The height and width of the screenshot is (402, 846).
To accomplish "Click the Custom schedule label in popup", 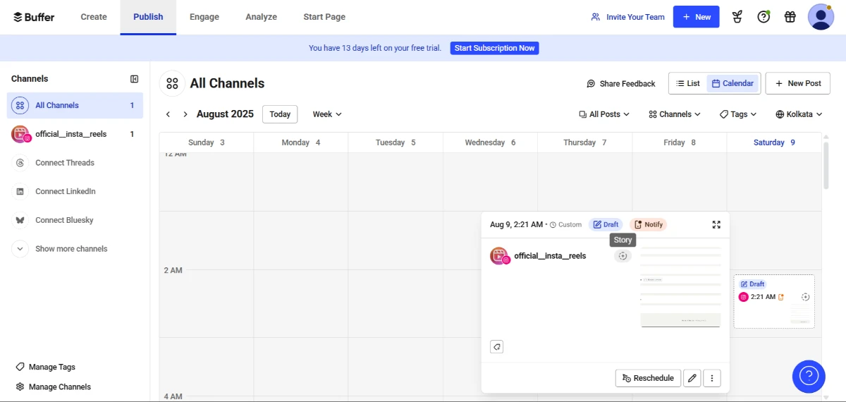I will [566, 224].
